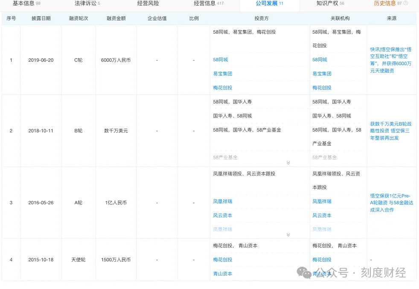Select the C轮 round cell
This screenshot has width=419, height=289.
click(78, 60)
